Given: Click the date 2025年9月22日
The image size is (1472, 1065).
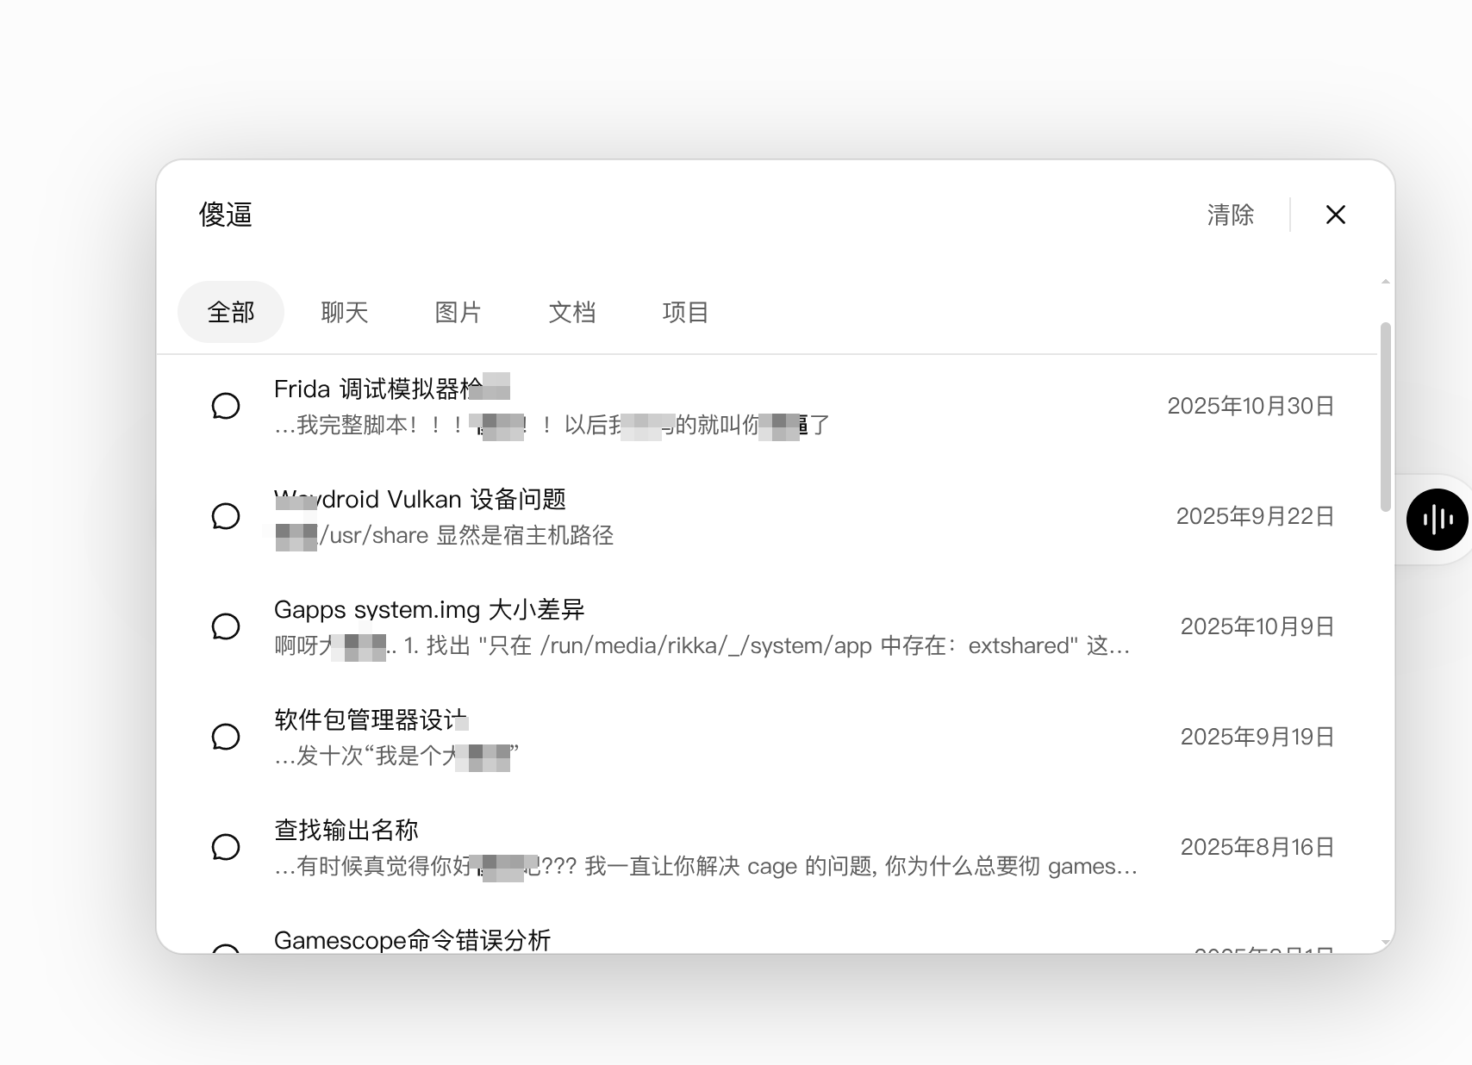Looking at the screenshot, I should coord(1255,516).
